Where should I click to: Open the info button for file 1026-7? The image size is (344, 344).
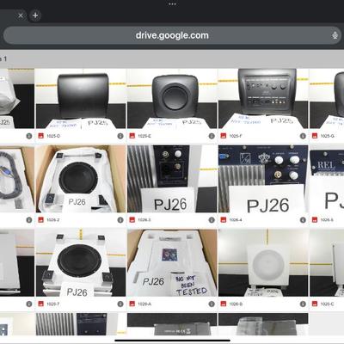click(x=120, y=304)
